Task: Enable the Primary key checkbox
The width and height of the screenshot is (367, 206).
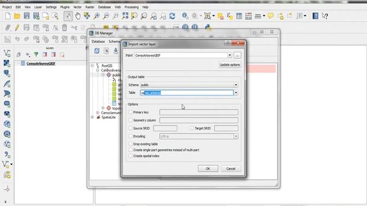Action: pos(131,112)
